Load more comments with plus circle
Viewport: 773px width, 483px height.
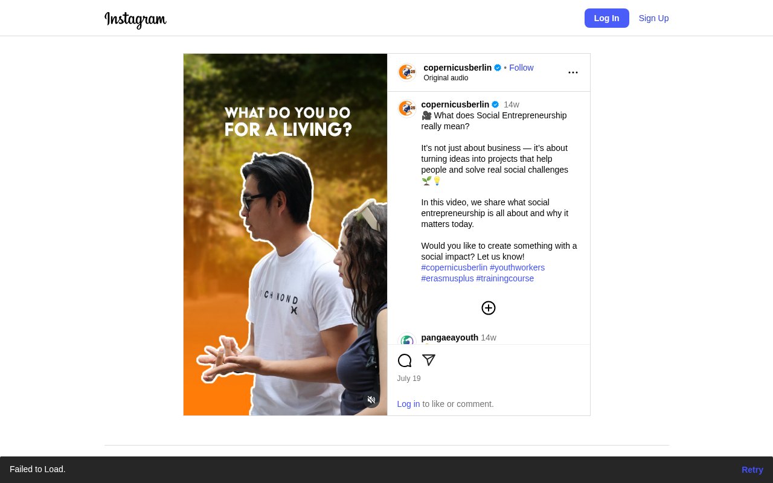pos(488,308)
